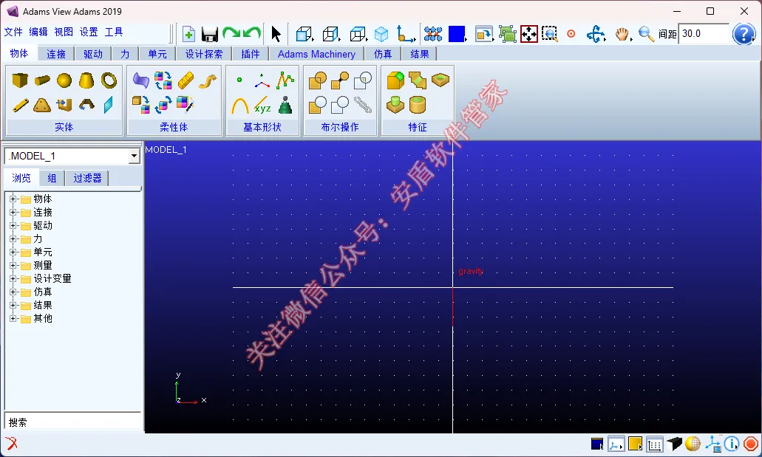Screen dimensions: 762x457
Task: Create a point in basic shapes
Action: point(239,80)
